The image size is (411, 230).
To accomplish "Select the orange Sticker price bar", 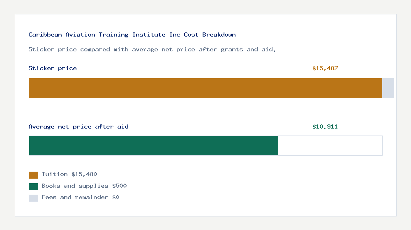I will (x=205, y=88).
